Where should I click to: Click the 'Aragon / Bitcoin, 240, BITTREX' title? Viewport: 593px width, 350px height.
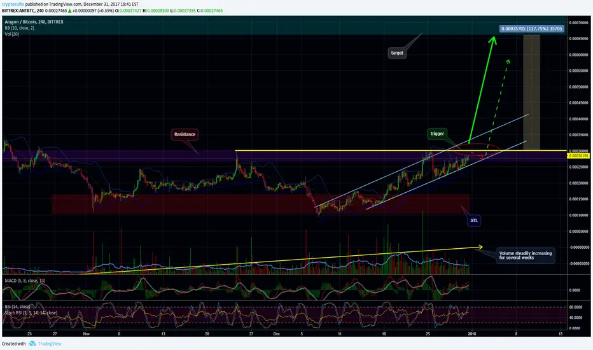coord(34,22)
